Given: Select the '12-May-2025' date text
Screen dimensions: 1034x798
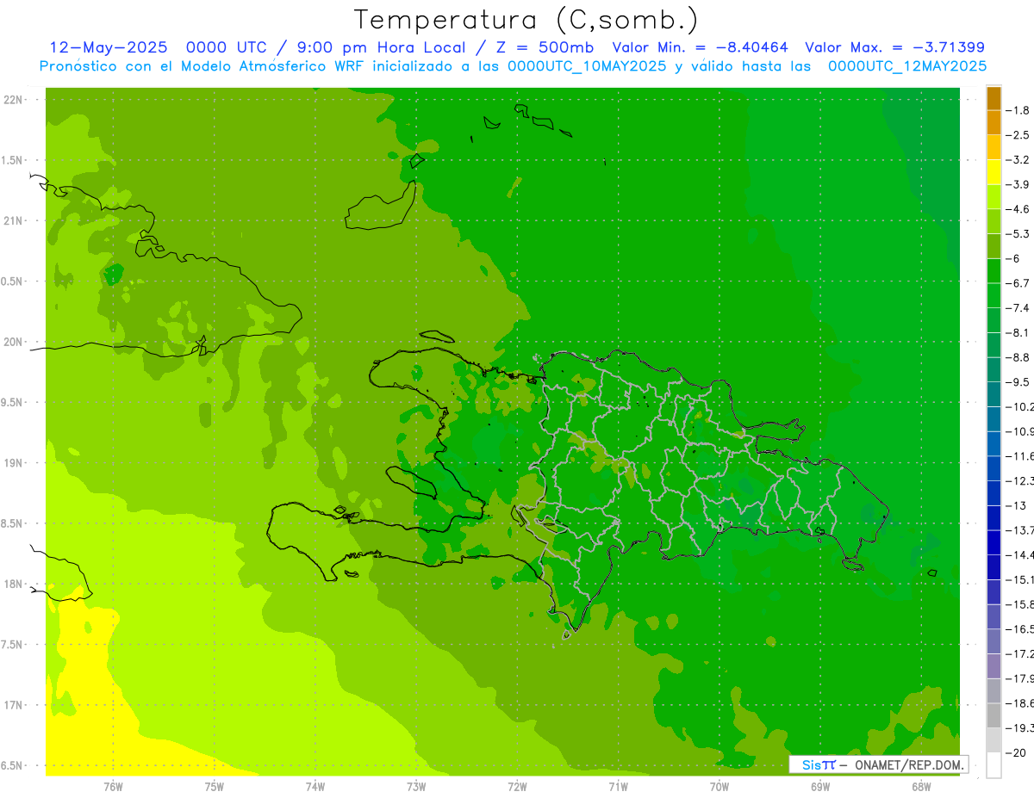Looking at the screenshot, I should (x=109, y=47).
